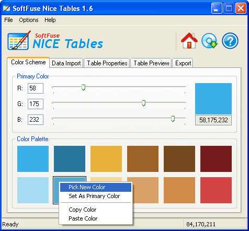249x231 pixels.
Task: Select the medium brown top-row palette swatch
Action: [x=143, y=159]
